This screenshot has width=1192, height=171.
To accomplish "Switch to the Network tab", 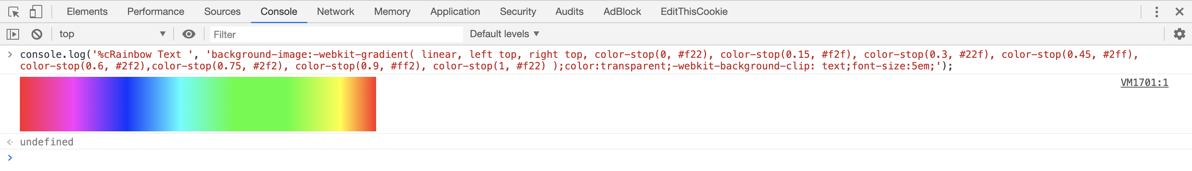I will [335, 12].
